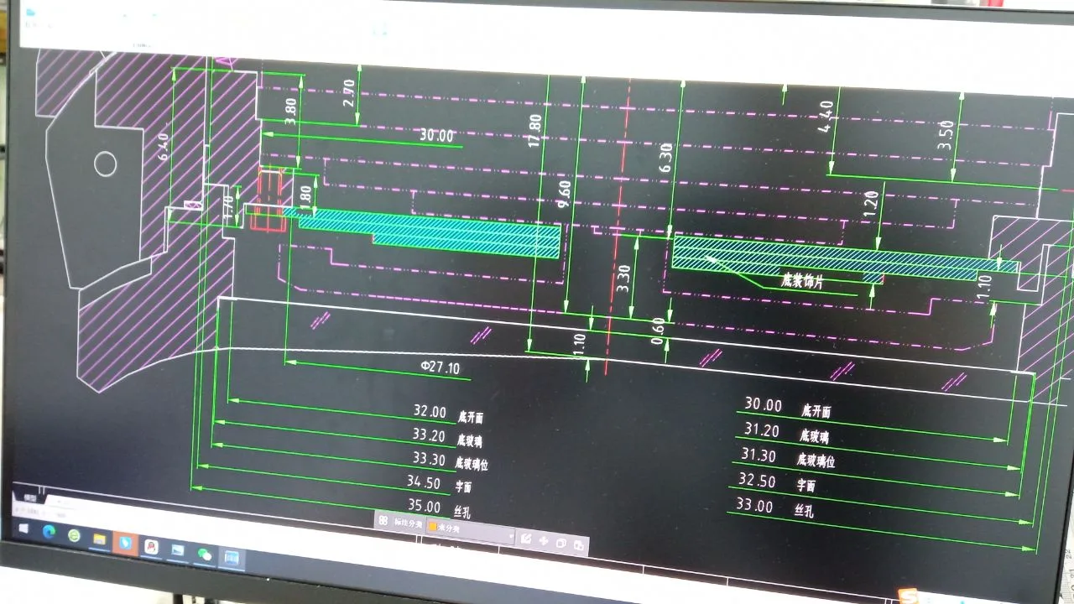Click the edit pencil icon in the floating toolbar
The image size is (1074, 604).
click(x=526, y=539)
